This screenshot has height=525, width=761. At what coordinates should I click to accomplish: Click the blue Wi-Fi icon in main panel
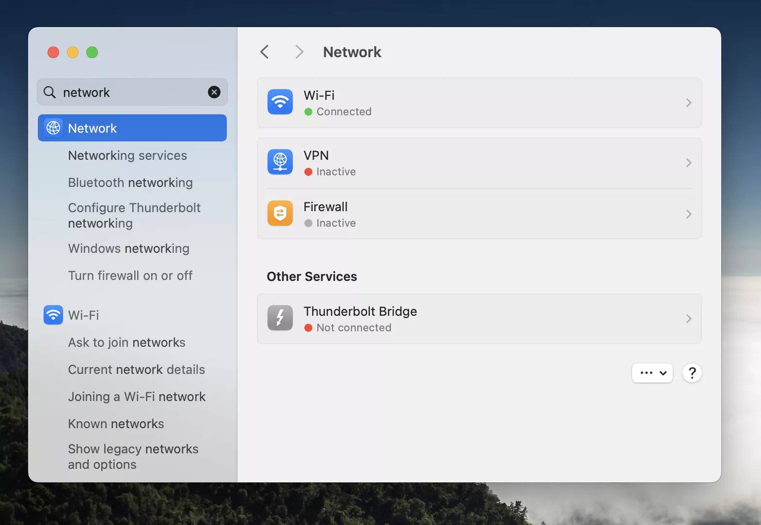pos(280,102)
